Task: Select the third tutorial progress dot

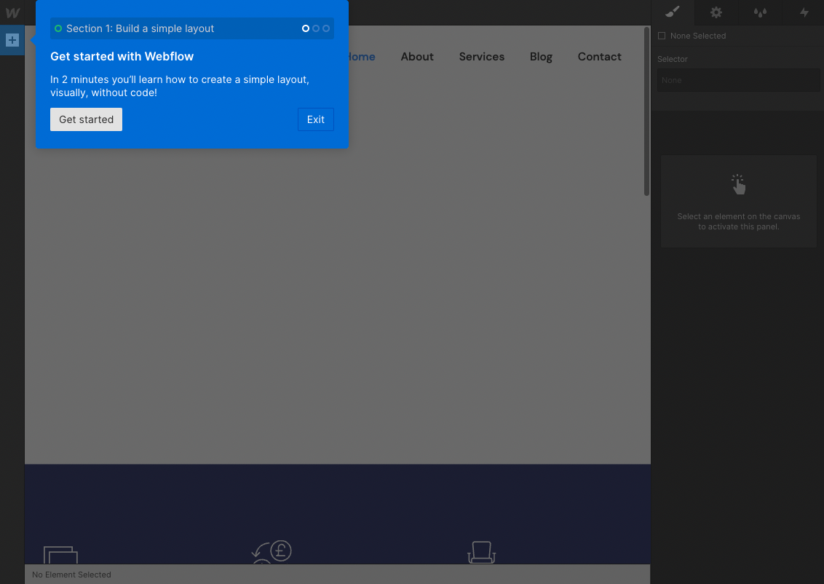Action: 326,28
